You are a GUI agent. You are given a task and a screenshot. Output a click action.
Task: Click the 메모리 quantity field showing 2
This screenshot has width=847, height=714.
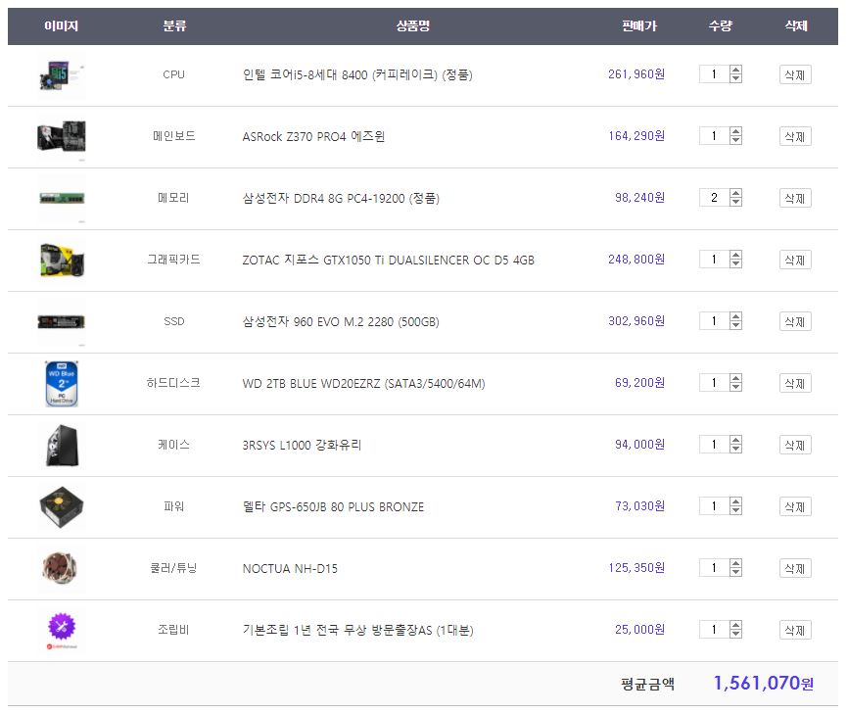(714, 197)
